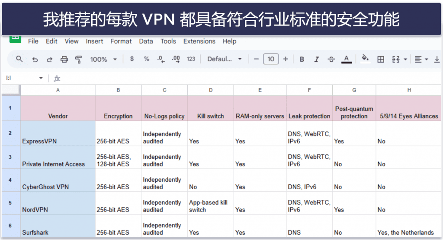
Task: Click the select-all corner box
Action: click(11, 90)
